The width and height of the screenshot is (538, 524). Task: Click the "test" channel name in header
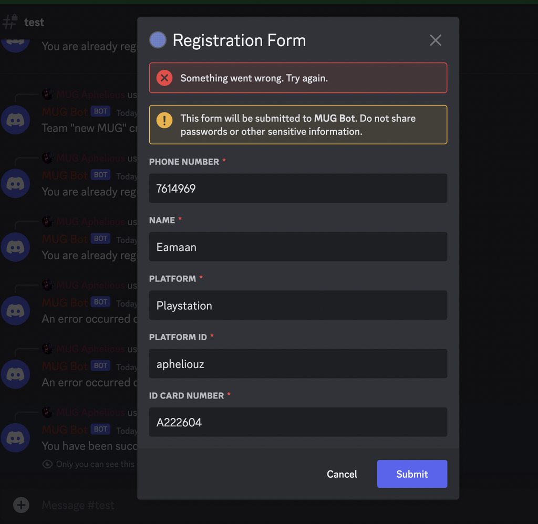click(34, 22)
